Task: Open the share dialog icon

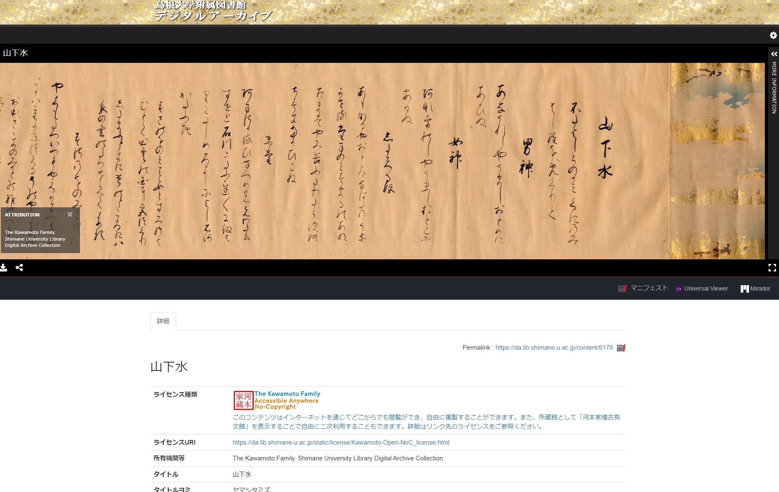Action: [x=19, y=268]
